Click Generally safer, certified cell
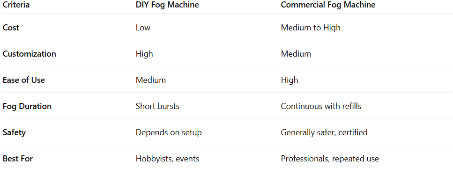The width and height of the screenshot is (453, 175). pyautogui.click(x=324, y=132)
